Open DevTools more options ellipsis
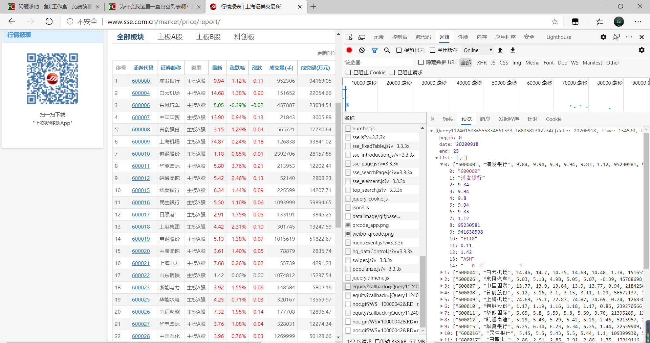The height and width of the screenshot is (343, 650). [x=629, y=37]
